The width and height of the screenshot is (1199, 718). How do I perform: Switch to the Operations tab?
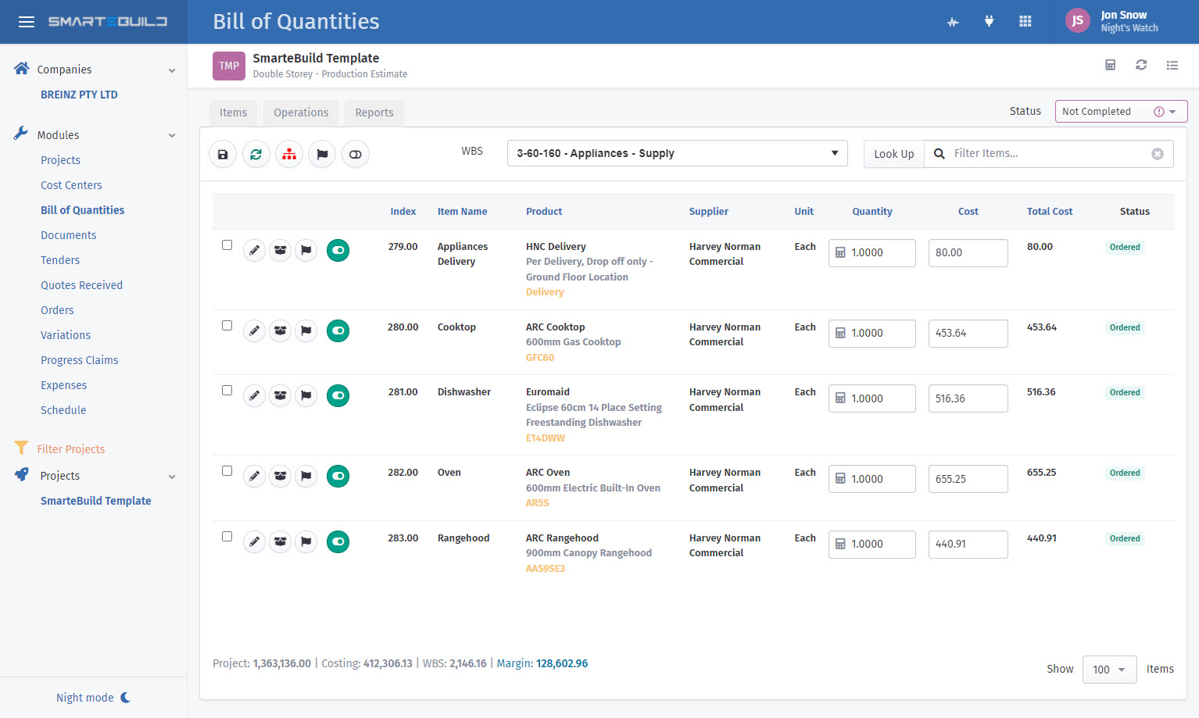click(x=301, y=113)
